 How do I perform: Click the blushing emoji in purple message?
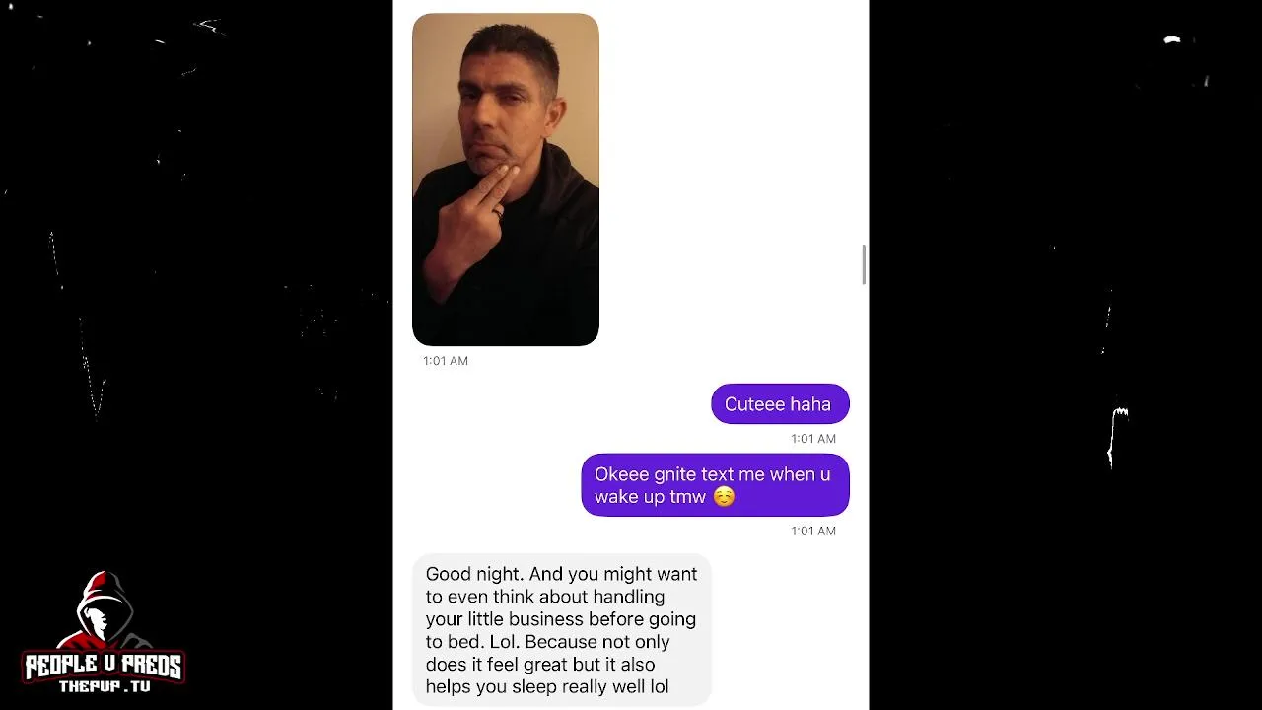click(x=724, y=497)
